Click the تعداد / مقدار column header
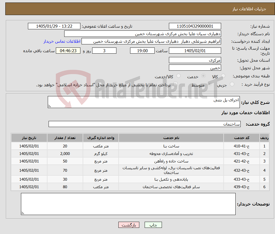The height and width of the screenshot is (234, 275). [x=65, y=138]
